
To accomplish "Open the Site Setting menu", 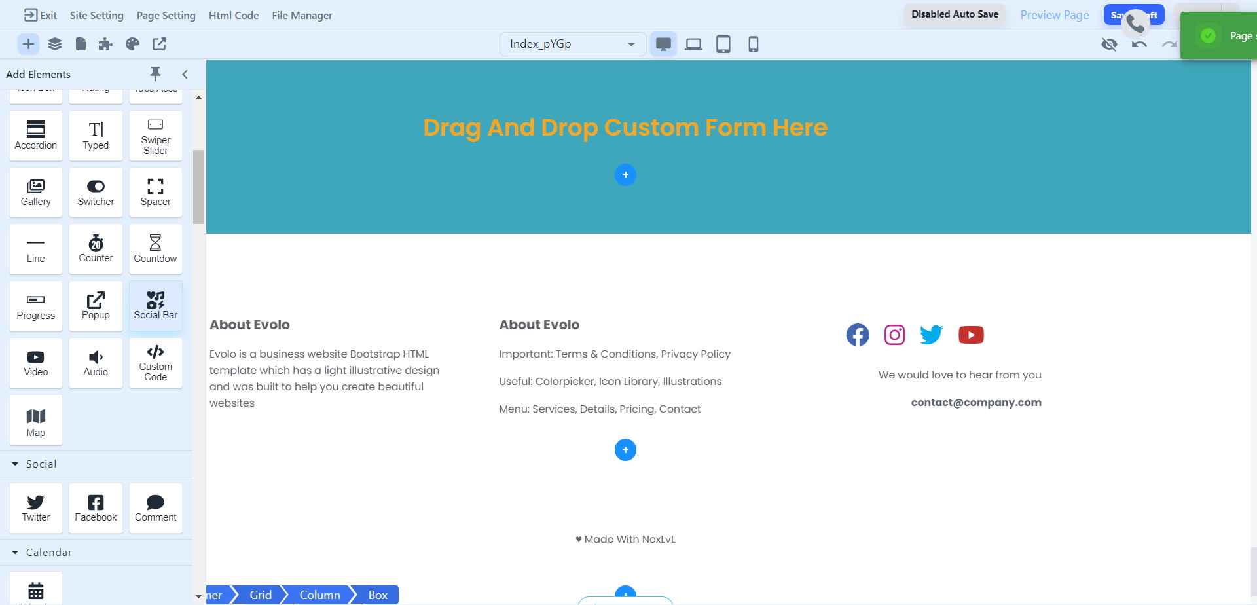I will (x=96, y=15).
